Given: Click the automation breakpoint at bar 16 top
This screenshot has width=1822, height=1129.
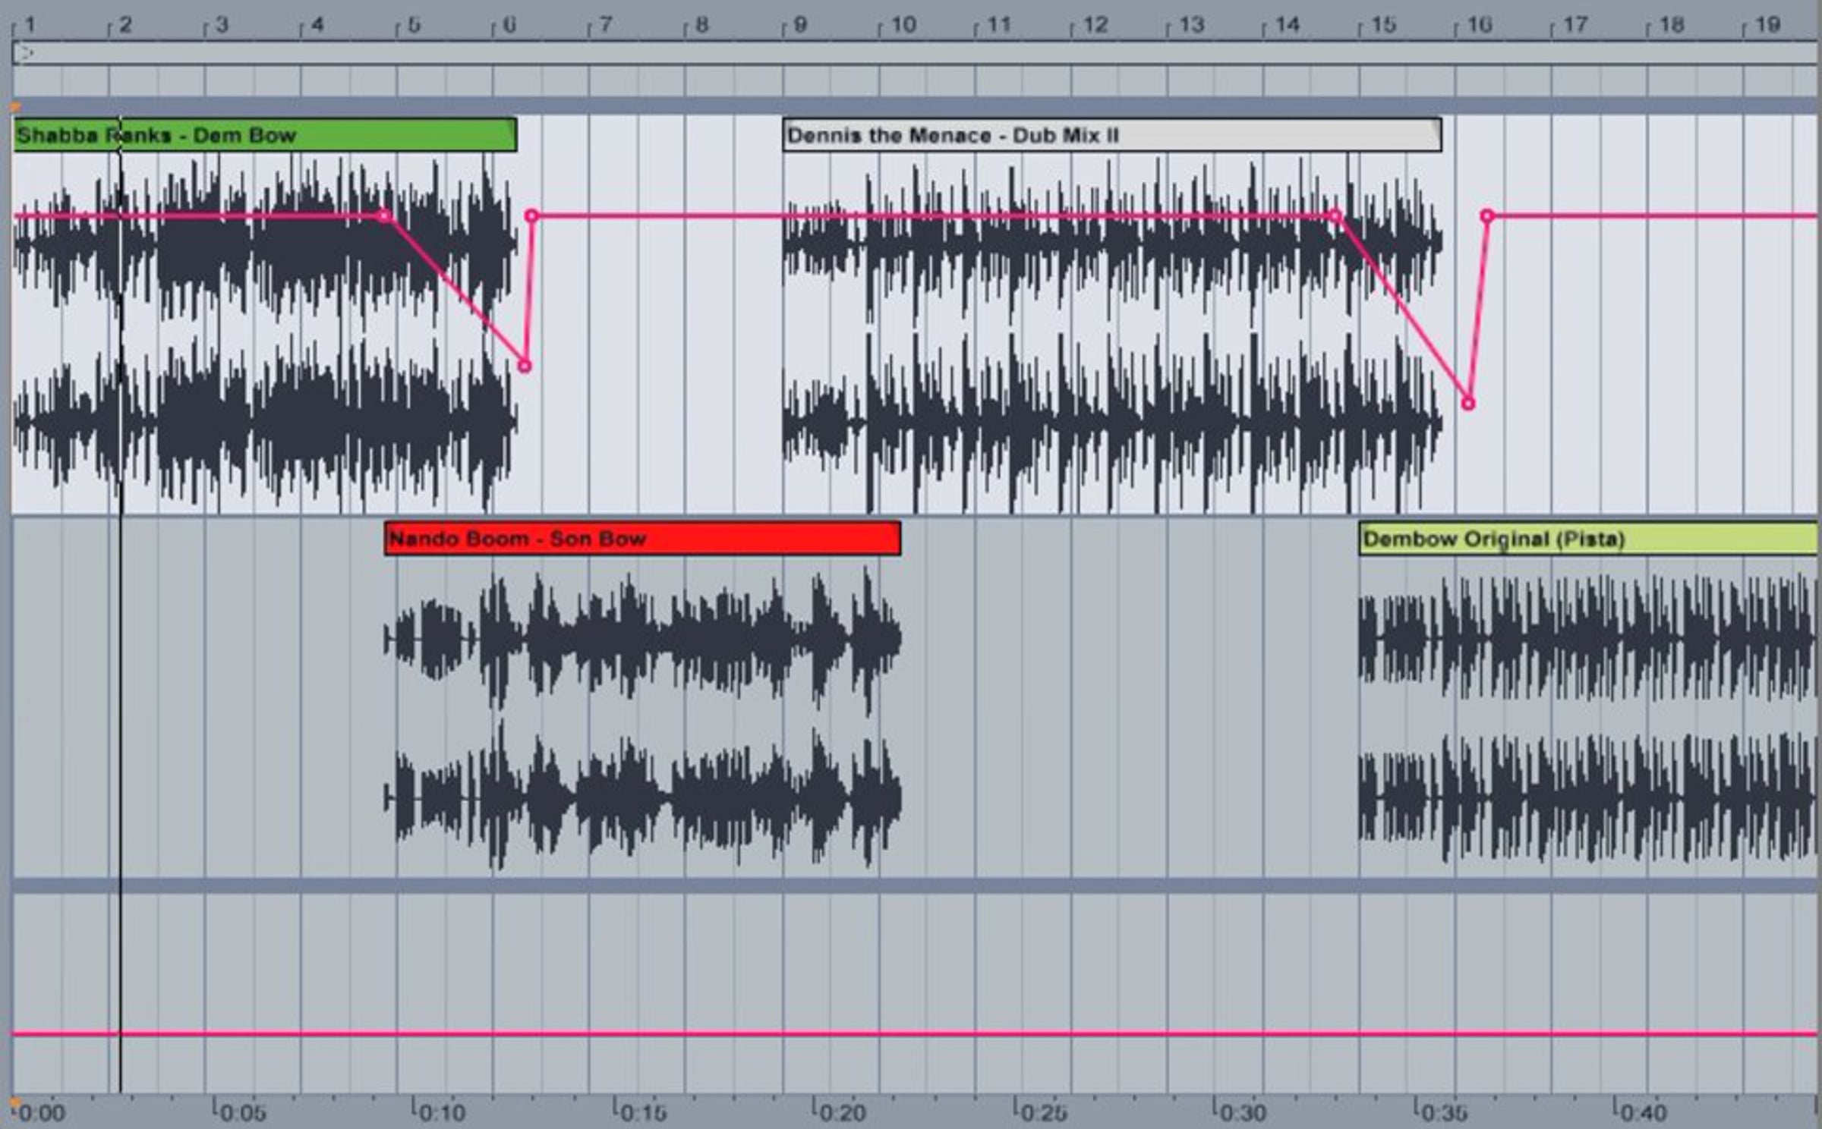Looking at the screenshot, I should point(1487,216).
